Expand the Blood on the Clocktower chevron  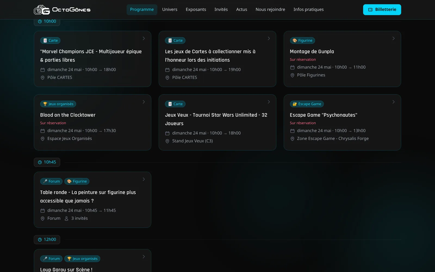(x=144, y=102)
